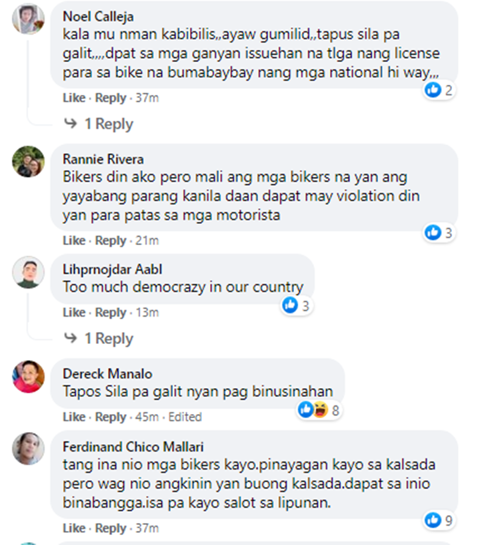Reply to Ferdinand Chico Mallari's comment
This screenshot has width=500, height=545.
point(111,528)
